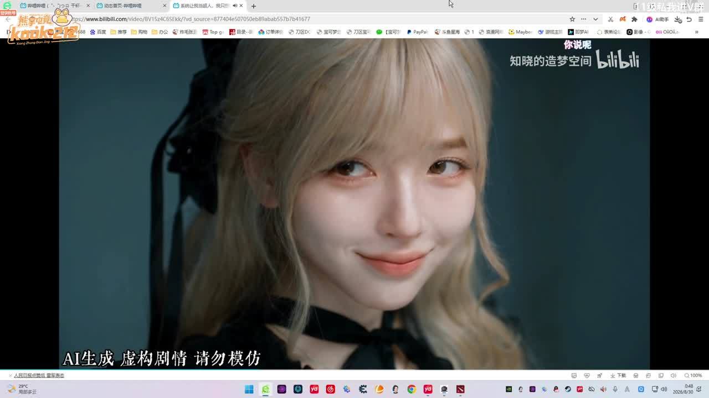The height and width of the screenshot is (398, 709).
Task: Open the fox extension icon
Action: (x=623, y=19)
